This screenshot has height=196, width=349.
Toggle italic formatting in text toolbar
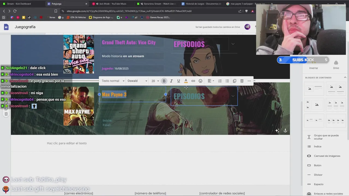[171, 81]
